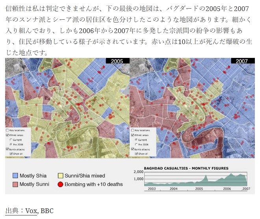Toggle Ethnic areas checkbox on 2005 map
Viewport: 260px width, 219px height.
pos(7,135)
